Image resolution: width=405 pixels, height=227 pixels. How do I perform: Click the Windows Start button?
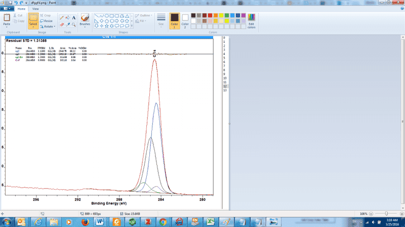pyautogui.click(x=7, y=222)
